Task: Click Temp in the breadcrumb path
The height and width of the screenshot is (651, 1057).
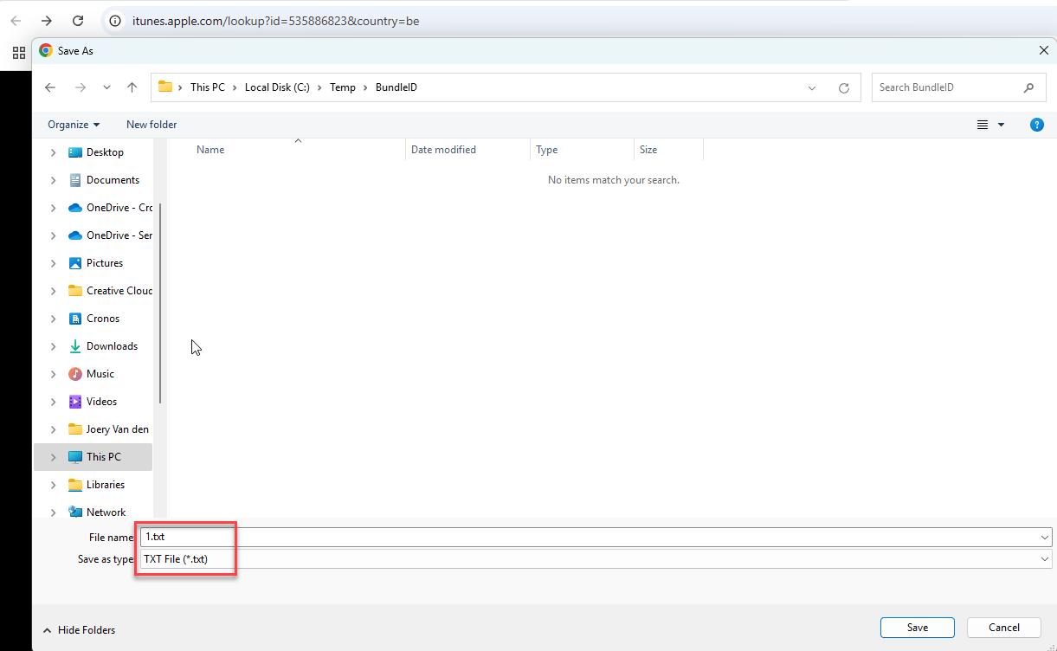Action: tap(343, 87)
